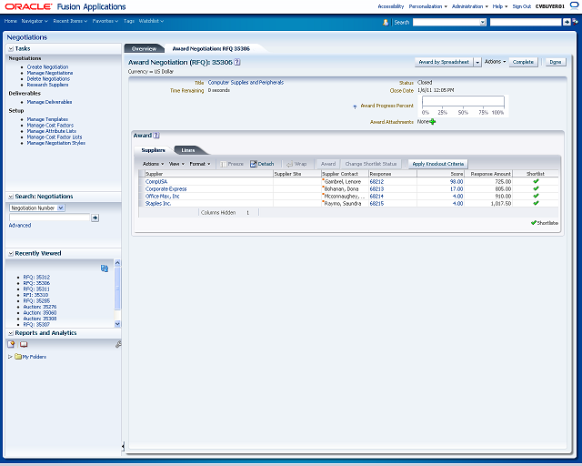This screenshot has width=582, height=466.
Task: Open the page-level Actions menu near Complete
Action: 495,62
